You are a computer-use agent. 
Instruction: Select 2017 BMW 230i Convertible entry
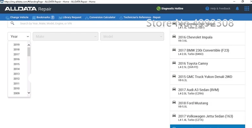point(208,52)
